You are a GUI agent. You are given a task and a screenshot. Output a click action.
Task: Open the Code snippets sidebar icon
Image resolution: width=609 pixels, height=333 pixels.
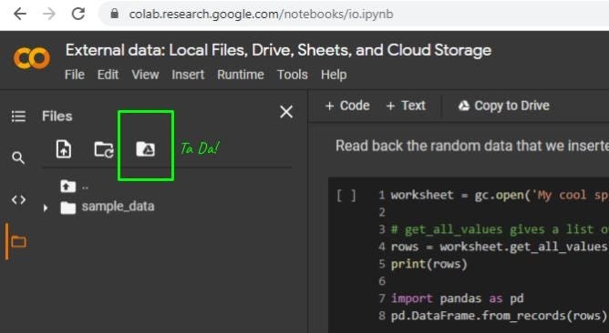[x=18, y=199]
